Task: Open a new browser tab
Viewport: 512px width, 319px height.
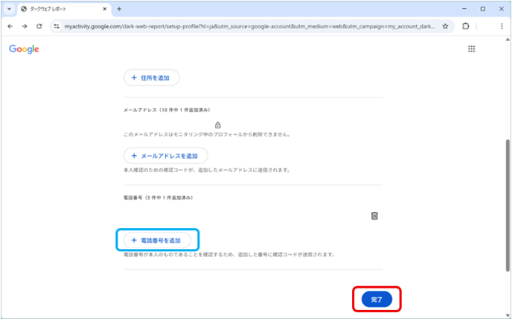Action: point(119,8)
